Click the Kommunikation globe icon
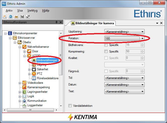Screen dimensions: 167x123 click(x=24, y=101)
